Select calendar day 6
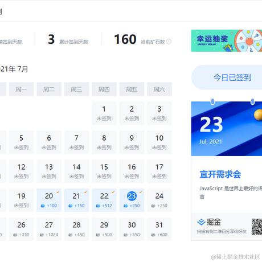The width and height of the screenshot is (262, 262). (49, 142)
